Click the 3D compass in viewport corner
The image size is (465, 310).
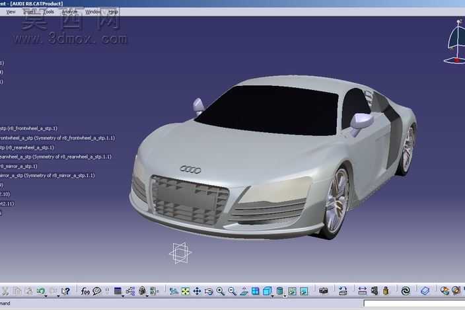[x=455, y=42]
